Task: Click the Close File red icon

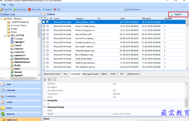Action: point(29,10)
